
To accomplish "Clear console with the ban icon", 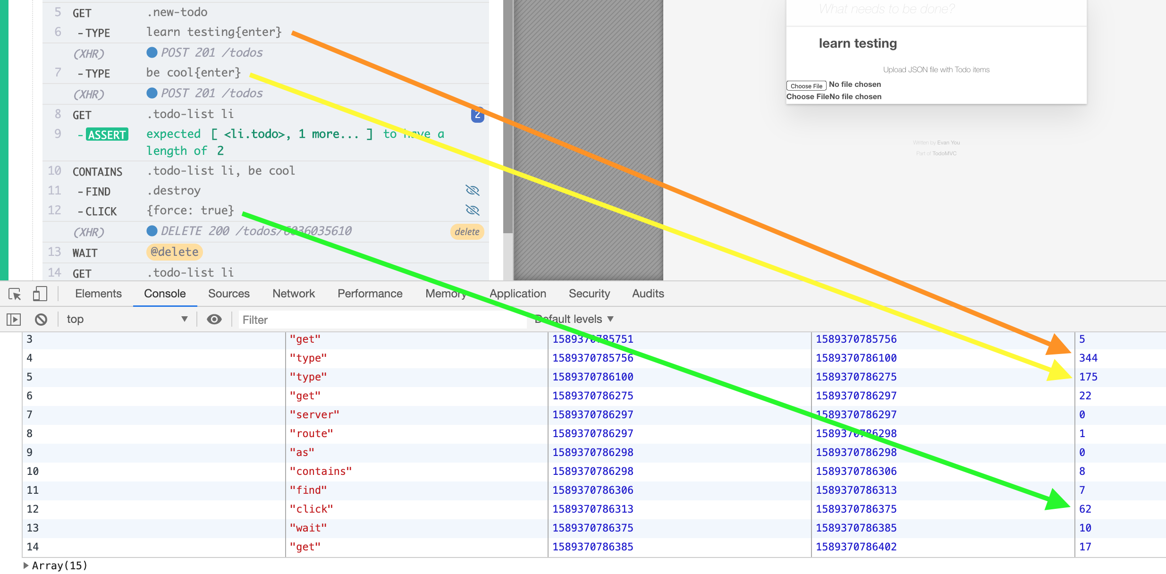I will [x=41, y=320].
